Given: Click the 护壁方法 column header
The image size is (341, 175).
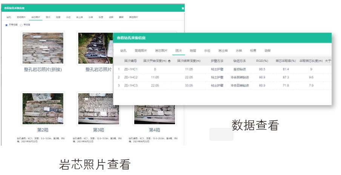Looking at the screenshot, I should click(217, 61).
